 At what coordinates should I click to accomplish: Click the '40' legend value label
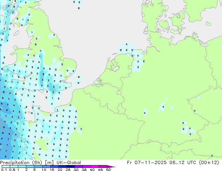coord(92,170)
